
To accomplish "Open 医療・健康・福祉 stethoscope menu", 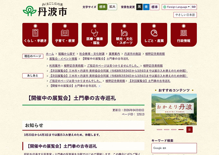I will (95, 35).
